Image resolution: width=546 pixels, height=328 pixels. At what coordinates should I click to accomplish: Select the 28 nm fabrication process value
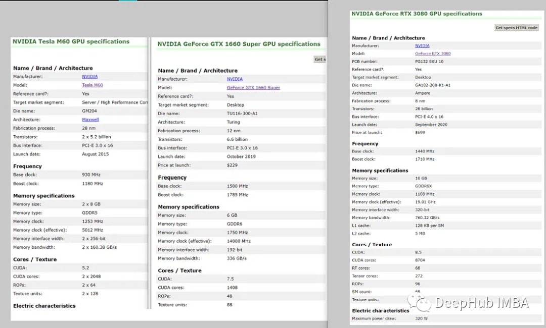pyautogui.click(x=89, y=128)
